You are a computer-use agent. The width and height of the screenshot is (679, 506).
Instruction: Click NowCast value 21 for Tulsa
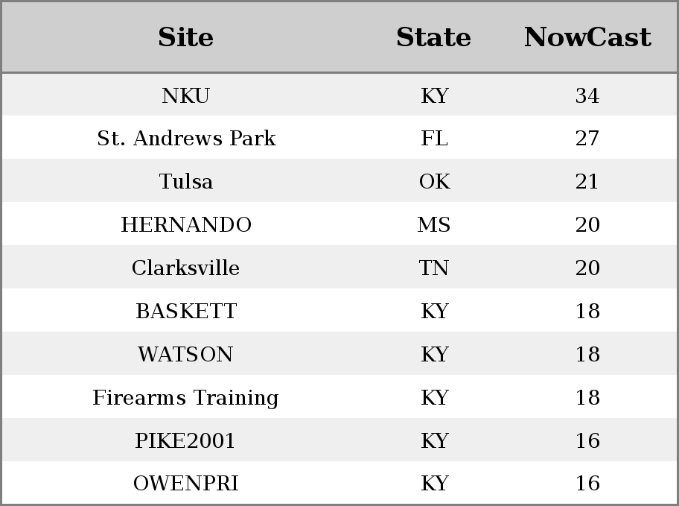coord(587,181)
